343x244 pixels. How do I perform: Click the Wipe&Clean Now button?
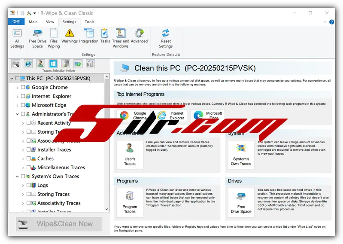click(59, 224)
